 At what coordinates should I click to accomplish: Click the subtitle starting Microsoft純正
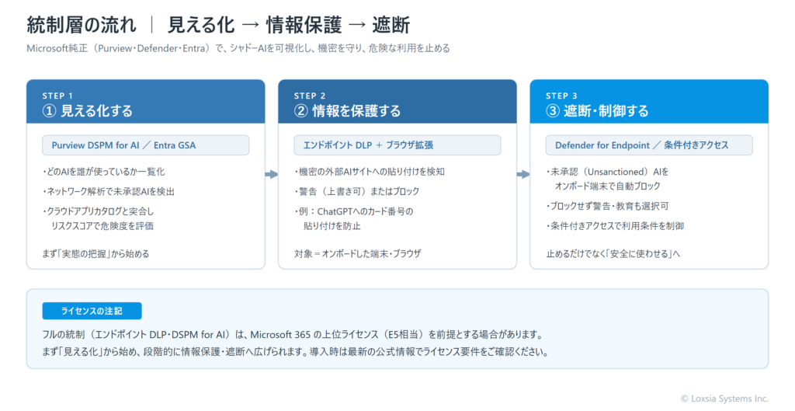(238, 49)
